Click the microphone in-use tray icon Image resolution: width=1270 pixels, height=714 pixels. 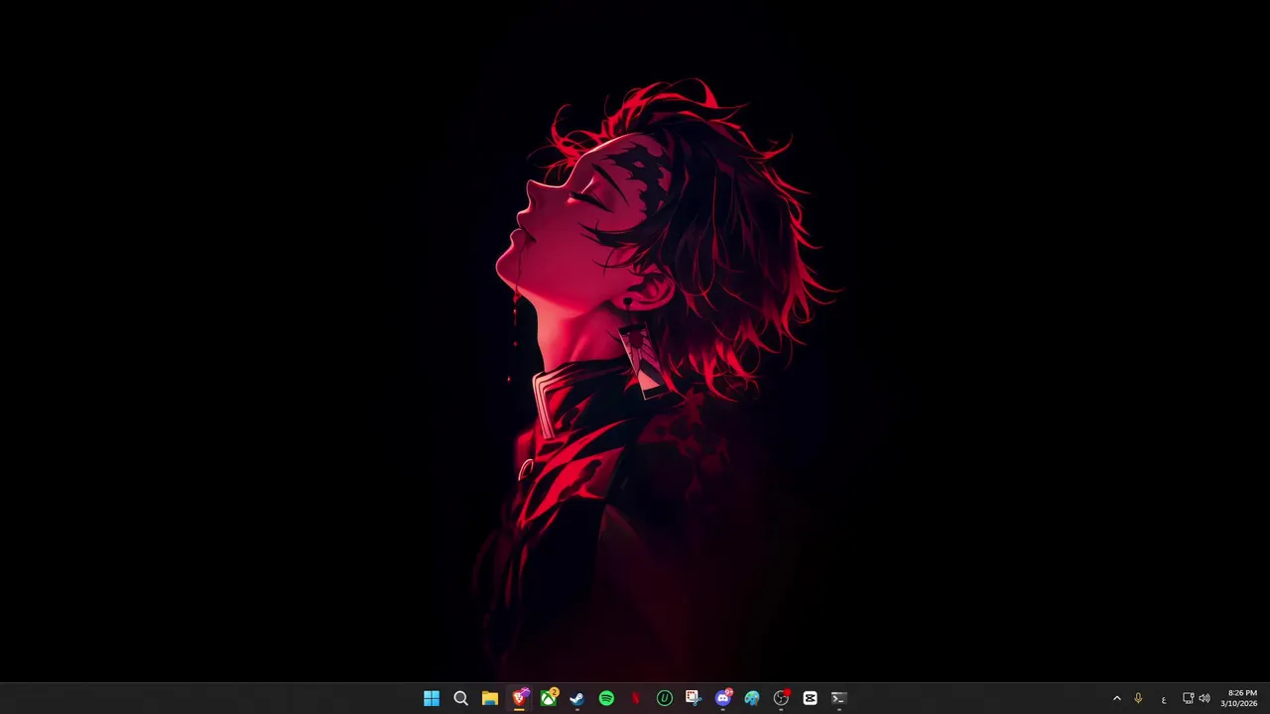(x=1138, y=698)
